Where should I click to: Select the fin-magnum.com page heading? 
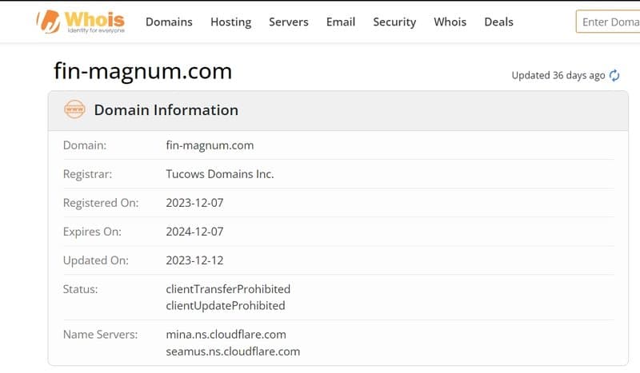click(x=143, y=71)
